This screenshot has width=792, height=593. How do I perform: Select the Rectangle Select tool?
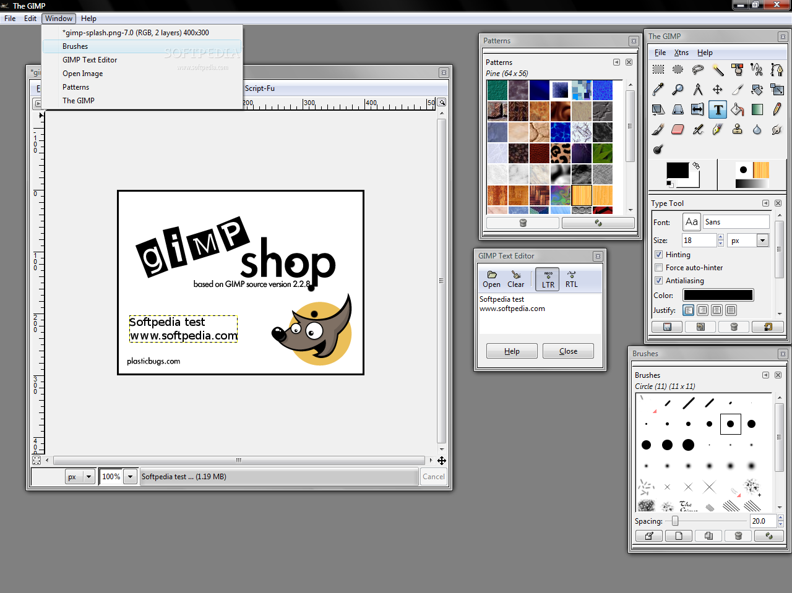coord(658,70)
